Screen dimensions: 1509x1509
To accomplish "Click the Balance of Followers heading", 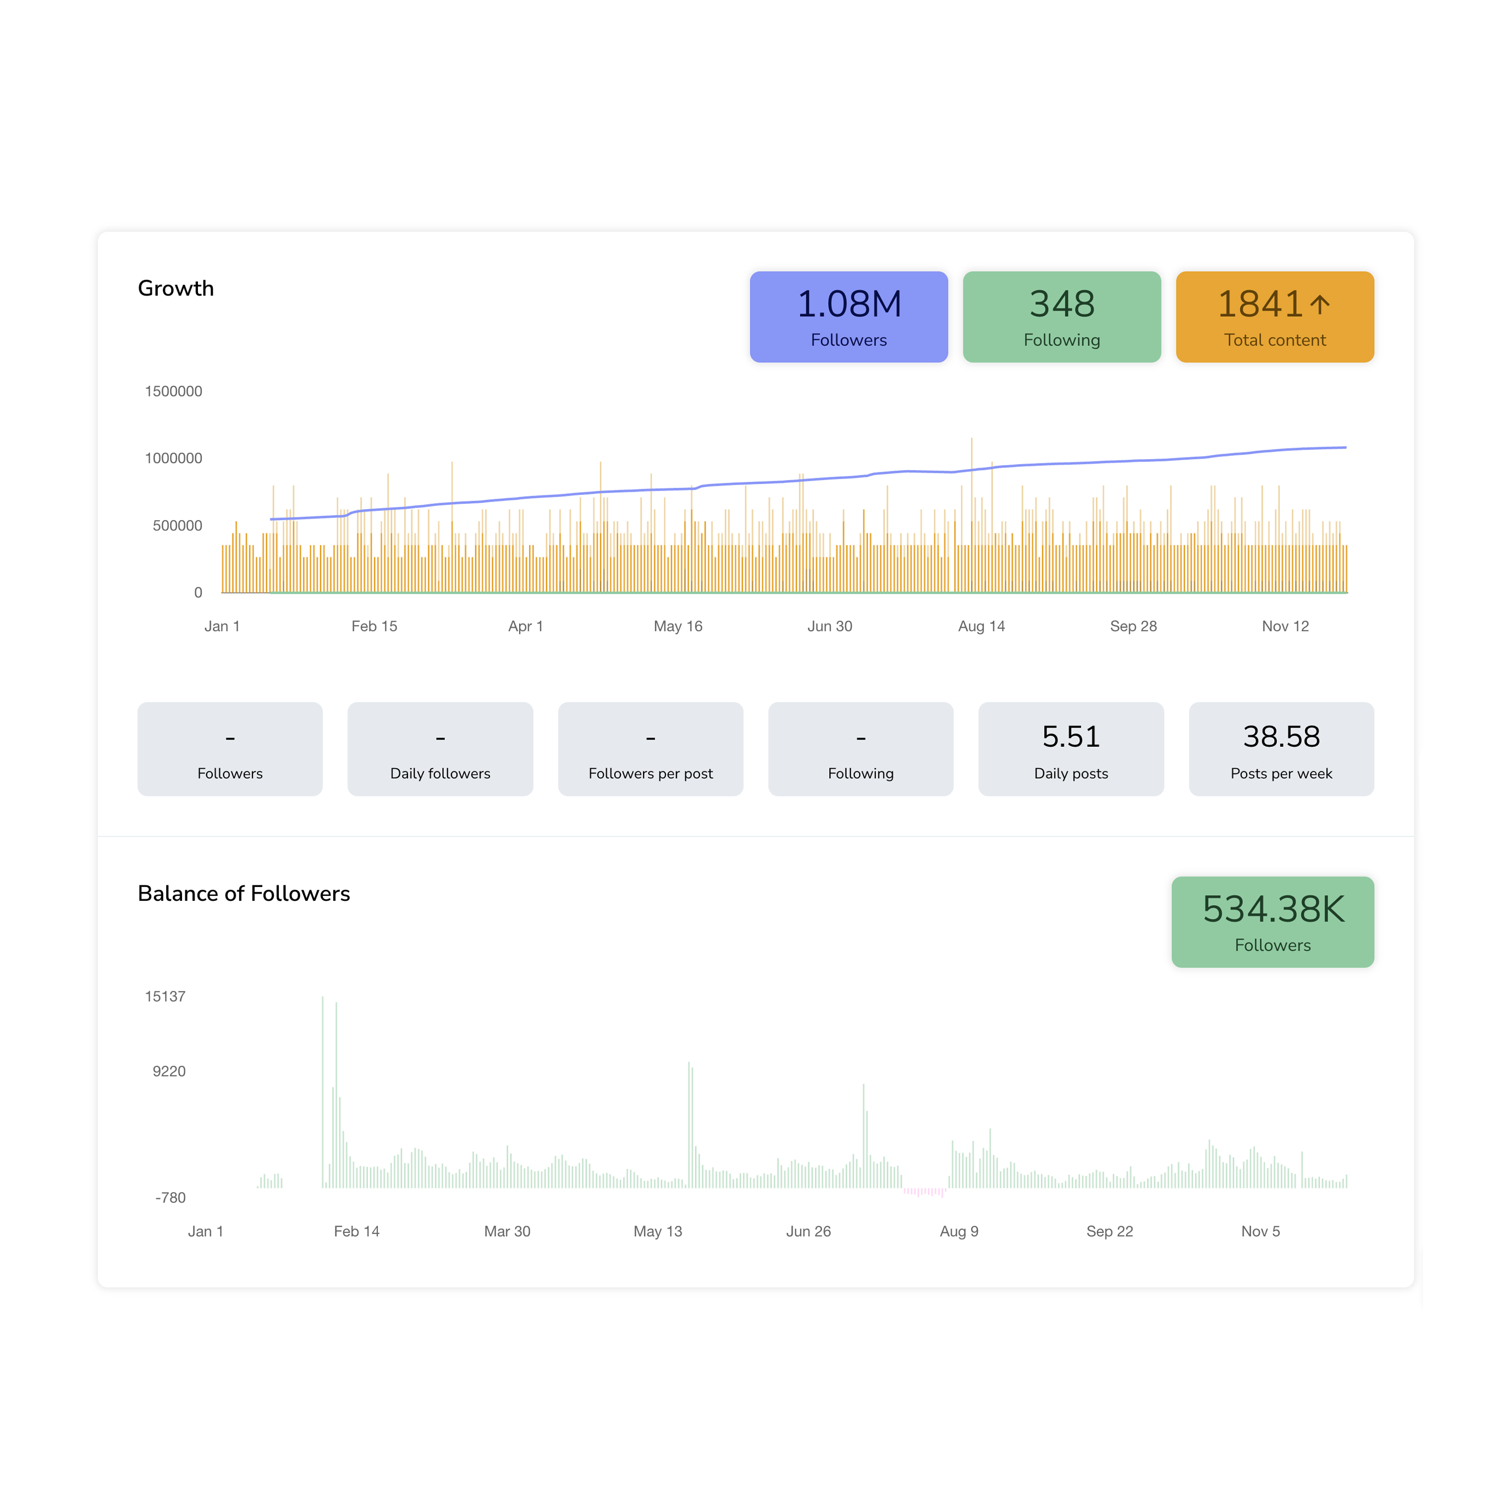I will coord(244,894).
